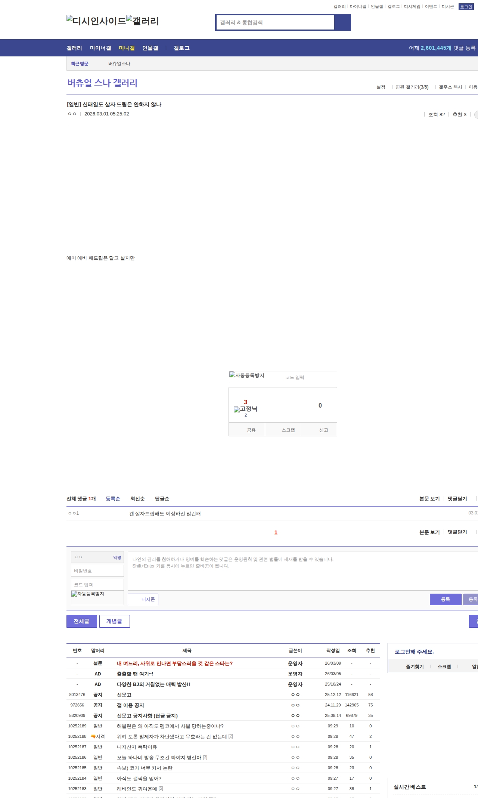Click commenter nickname ㅇㅇ1

[74, 513]
